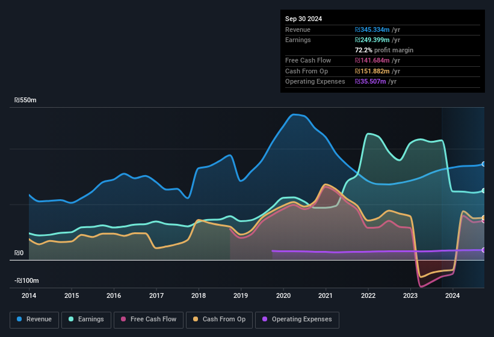Click the Revenue endpoint marker on chart
Image resolution: width=494 pixels, height=337 pixels.
(484, 164)
